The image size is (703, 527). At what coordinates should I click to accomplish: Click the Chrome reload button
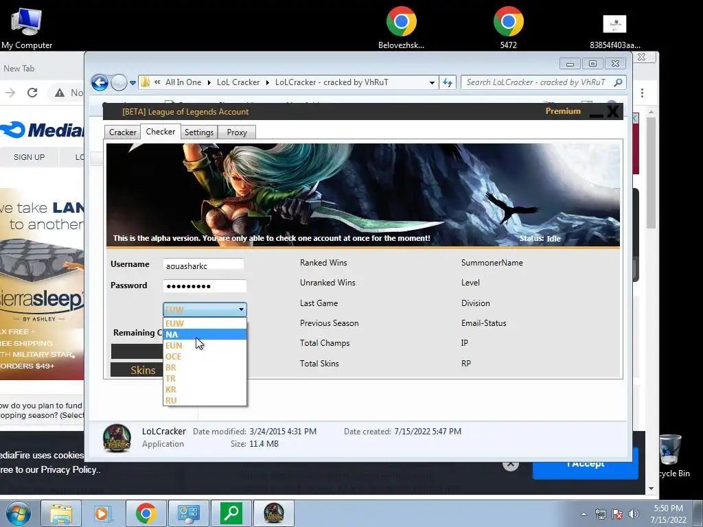coord(32,93)
